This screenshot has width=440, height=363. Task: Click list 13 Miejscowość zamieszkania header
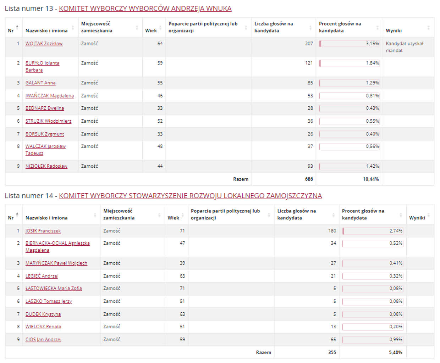pyautogui.click(x=97, y=27)
